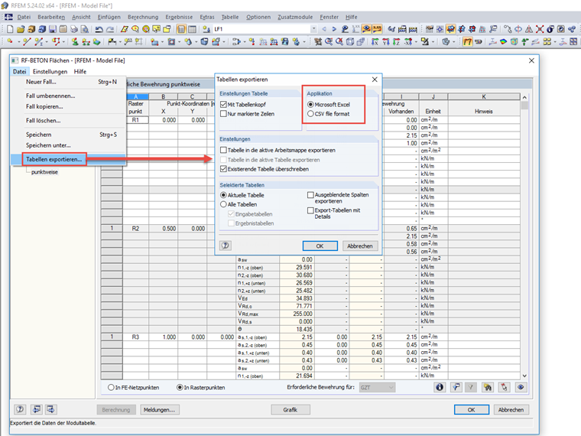Viewport: 581px width, 436px height.
Task: Select 'In FE-Netzpunkten' radio button
Action: (x=111, y=388)
